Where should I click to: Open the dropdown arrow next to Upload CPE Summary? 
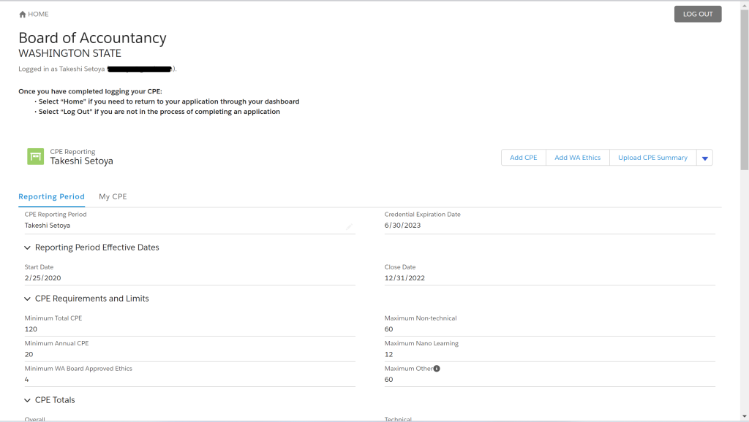point(704,158)
